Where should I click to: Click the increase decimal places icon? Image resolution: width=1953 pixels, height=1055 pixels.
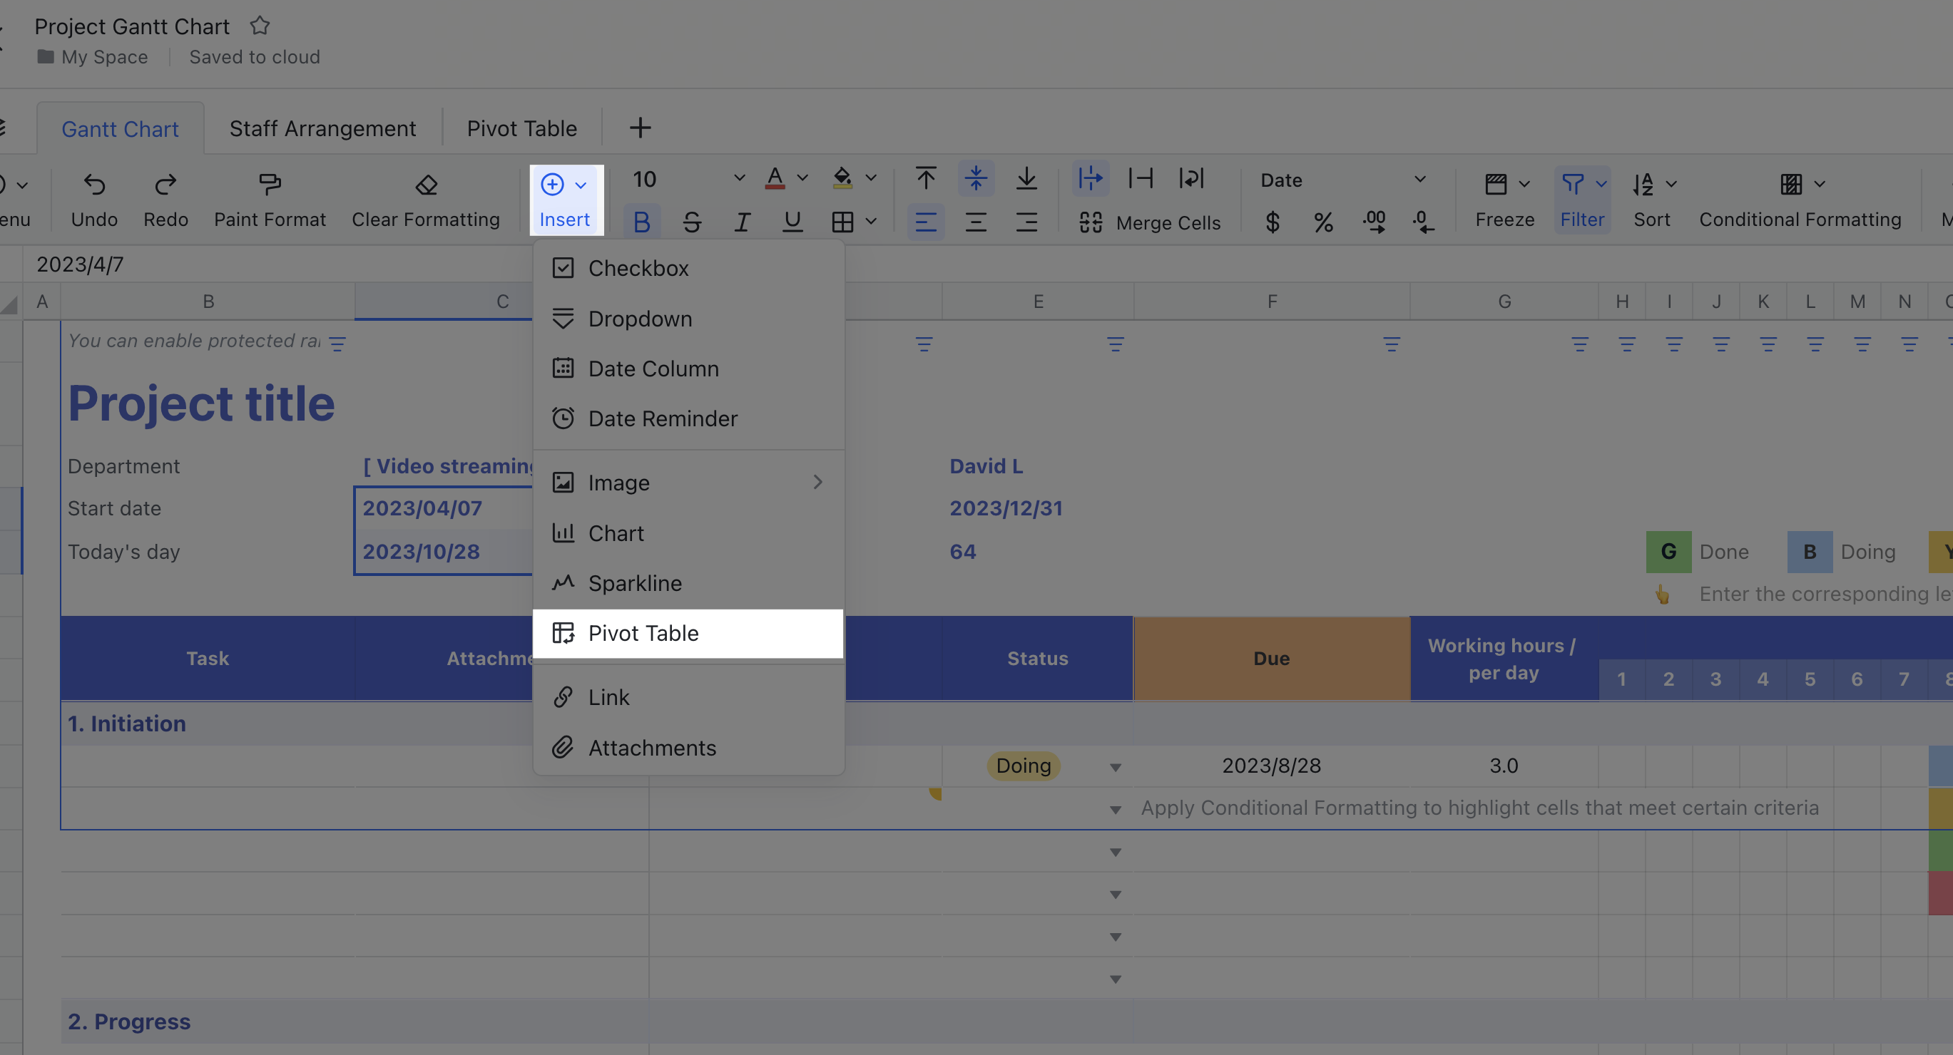click(1375, 222)
